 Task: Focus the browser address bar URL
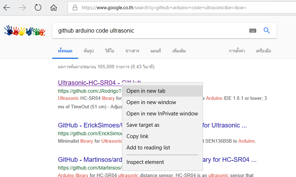tap(164, 8)
